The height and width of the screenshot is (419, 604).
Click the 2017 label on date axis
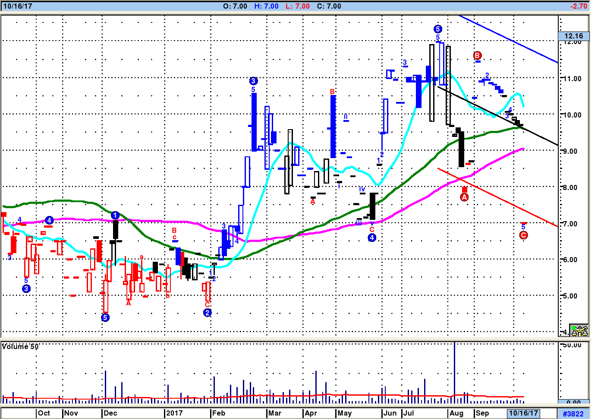(174, 413)
